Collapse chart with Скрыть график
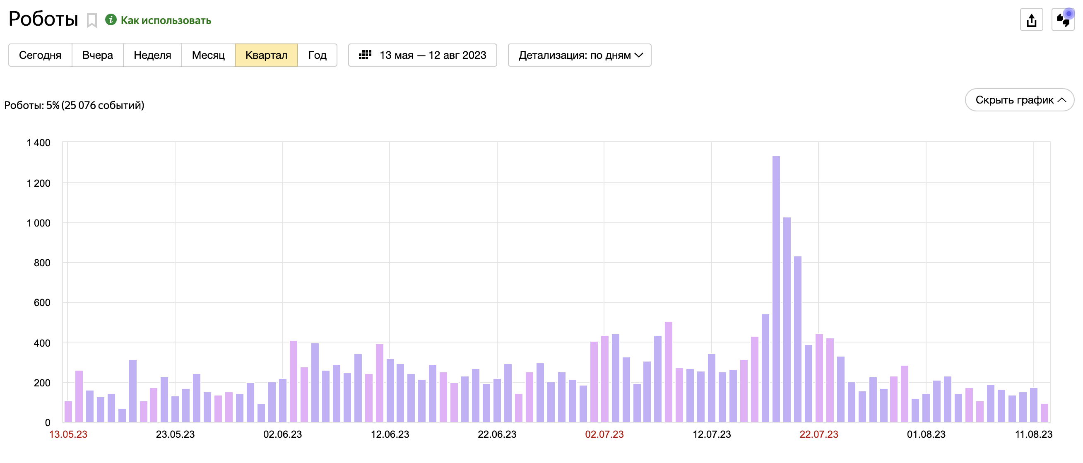Image resolution: width=1083 pixels, height=463 pixels. [x=1019, y=100]
